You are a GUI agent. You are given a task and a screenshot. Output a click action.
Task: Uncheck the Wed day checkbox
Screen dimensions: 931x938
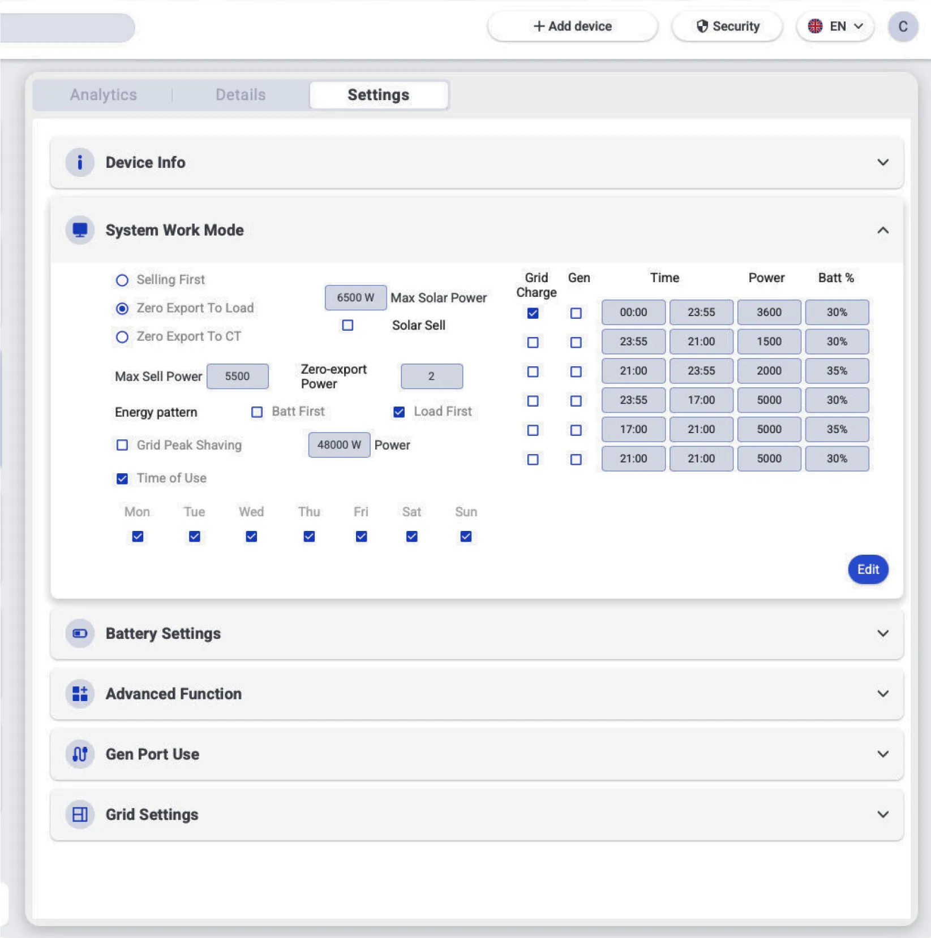(251, 537)
